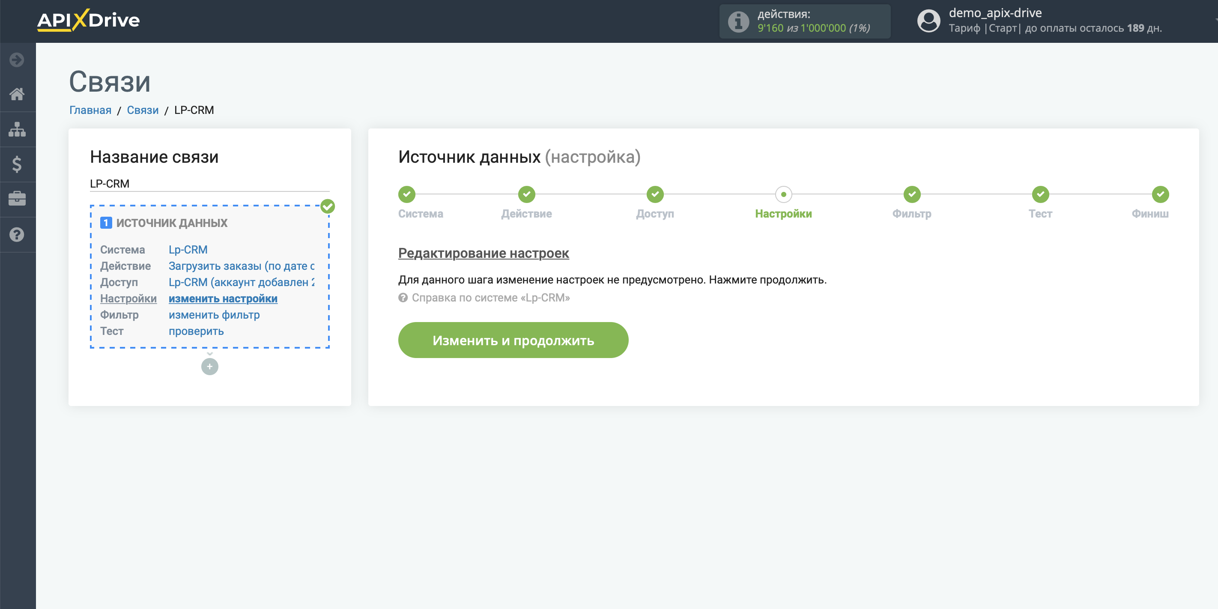Click the blue number 1 badge
Image resolution: width=1218 pixels, height=609 pixels.
click(x=106, y=223)
